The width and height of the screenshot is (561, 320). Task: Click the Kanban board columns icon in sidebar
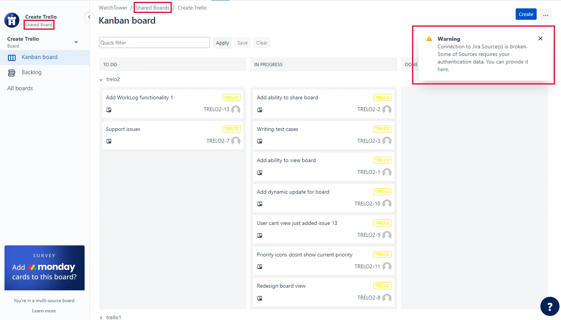(12, 57)
